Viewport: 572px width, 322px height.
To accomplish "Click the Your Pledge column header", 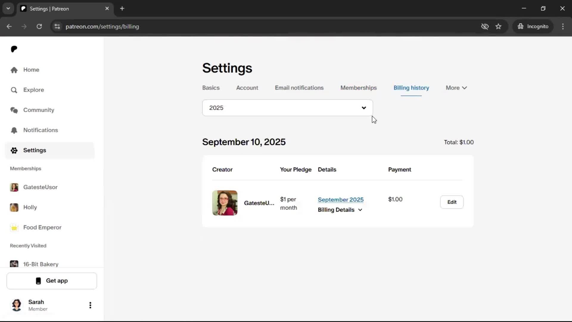I will 296,170.
